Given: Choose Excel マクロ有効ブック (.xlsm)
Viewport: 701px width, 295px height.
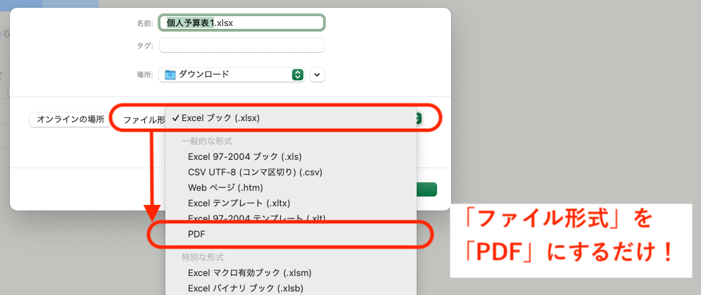Looking at the screenshot, I should point(291,272).
